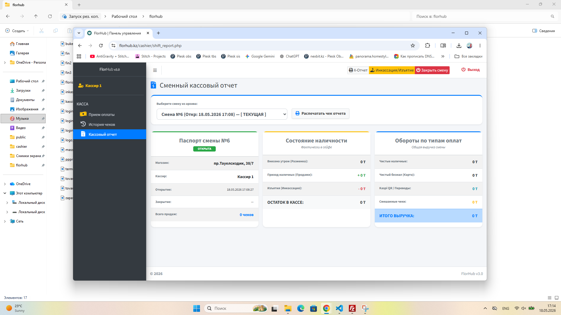
Task: Open Chrome extensions puzzle icon
Action: tap(427, 46)
